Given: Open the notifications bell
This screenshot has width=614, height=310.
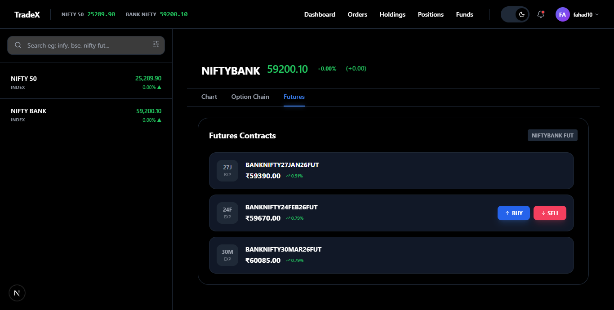Looking at the screenshot, I should tap(540, 14).
